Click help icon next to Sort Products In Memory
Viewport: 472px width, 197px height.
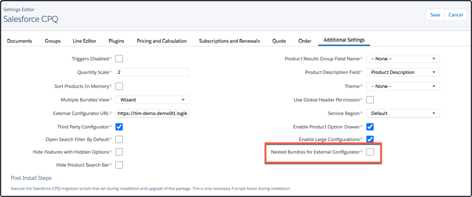[x=110, y=85]
